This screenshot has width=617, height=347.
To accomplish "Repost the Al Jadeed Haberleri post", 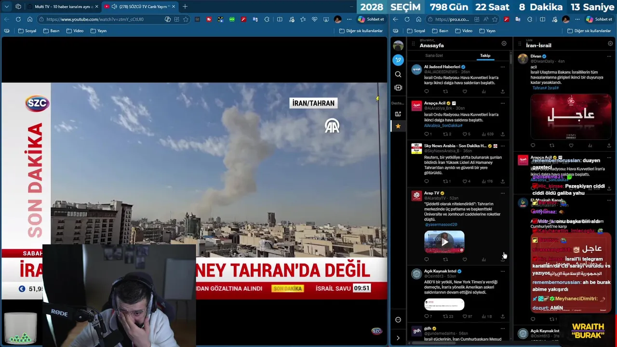I will pos(445,91).
